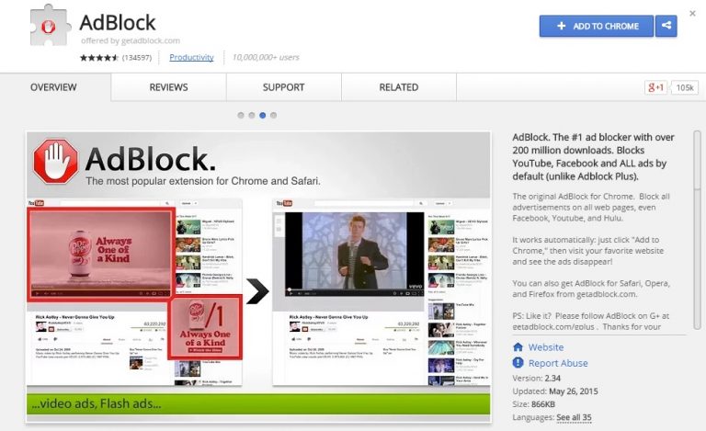Close the extension detail overlay
This screenshot has width=706, height=431.
[692, 14]
